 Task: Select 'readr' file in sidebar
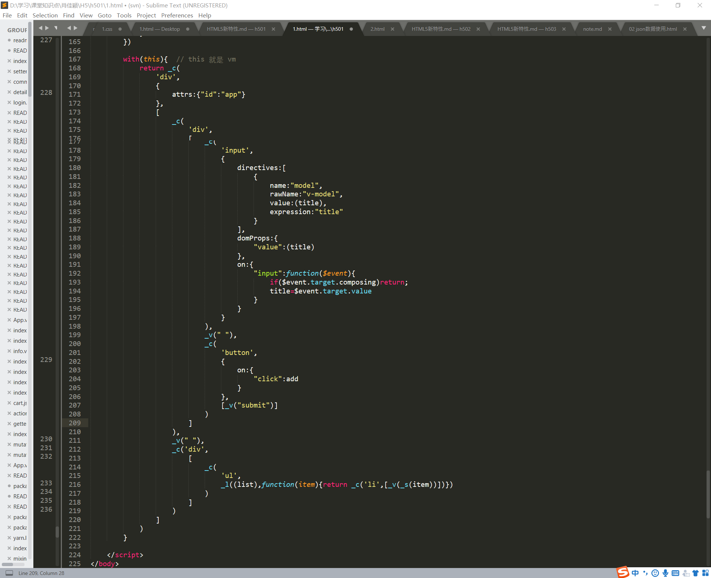(x=20, y=40)
